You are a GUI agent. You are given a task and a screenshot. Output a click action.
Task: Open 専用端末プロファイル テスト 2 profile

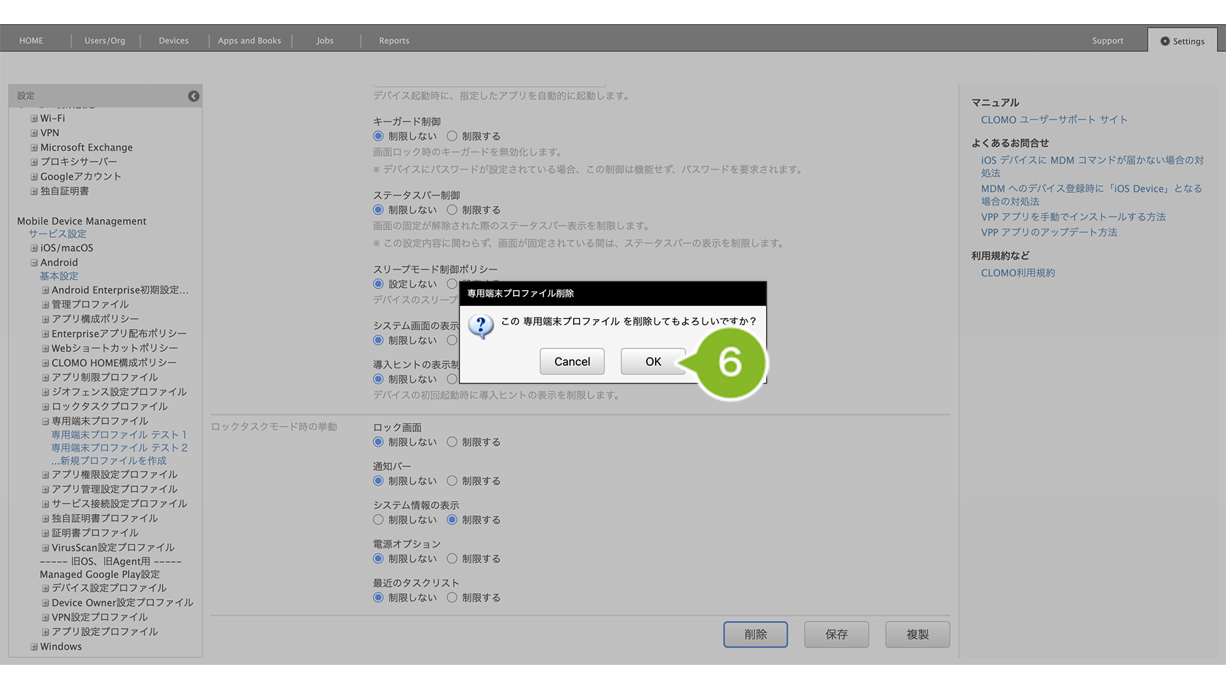pos(119,448)
